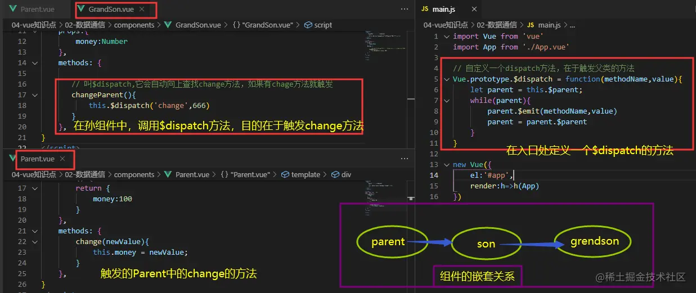Open More Actions menu of bottom Parent.vue group
Screen dimensions: 696x293
pos(404,159)
